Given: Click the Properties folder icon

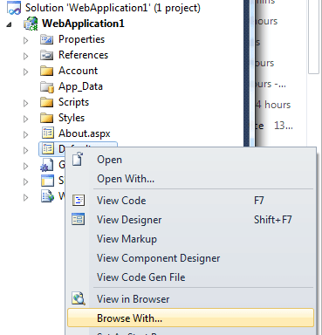Looking at the screenshot, I should tap(46, 39).
